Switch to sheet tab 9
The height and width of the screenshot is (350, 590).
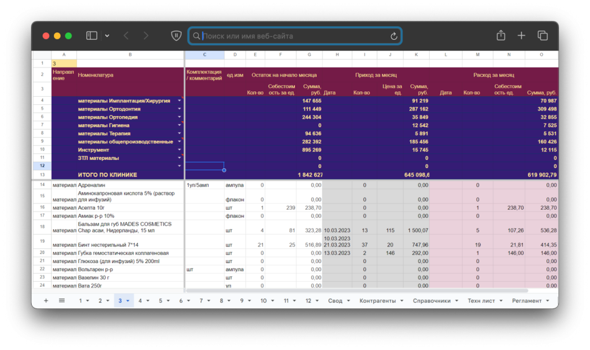click(x=242, y=301)
